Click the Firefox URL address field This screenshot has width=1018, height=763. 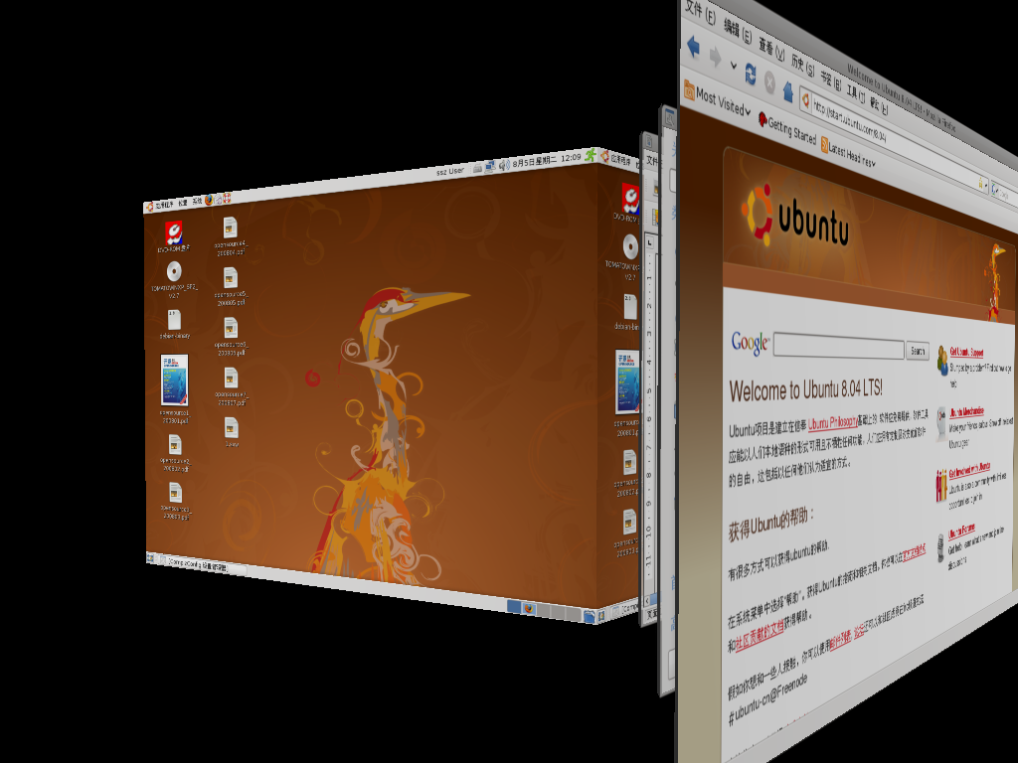(x=892, y=141)
